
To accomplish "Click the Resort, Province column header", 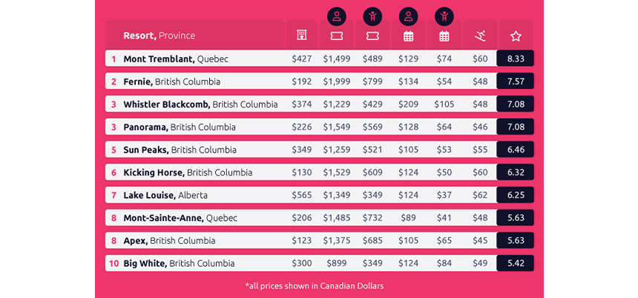I will 159,36.
